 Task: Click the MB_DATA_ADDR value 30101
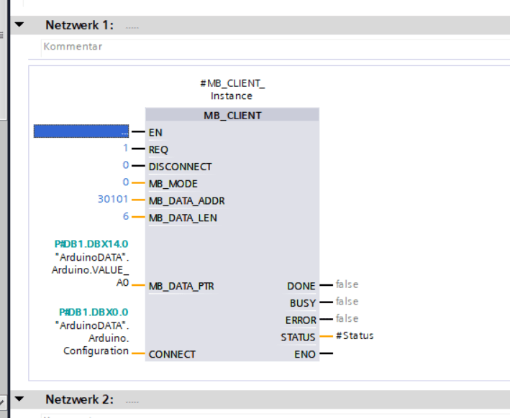(x=113, y=200)
